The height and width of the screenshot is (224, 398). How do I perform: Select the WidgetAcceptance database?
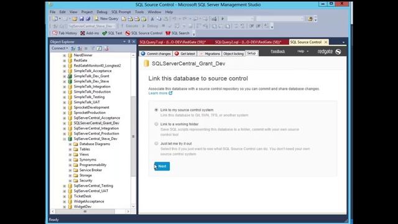point(89,202)
